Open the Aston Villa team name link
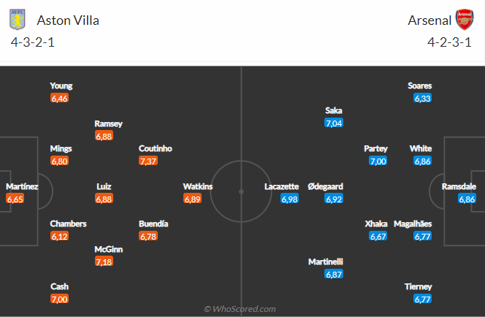Image resolution: width=485 pixels, height=317 pixels. tap(68, 20)
